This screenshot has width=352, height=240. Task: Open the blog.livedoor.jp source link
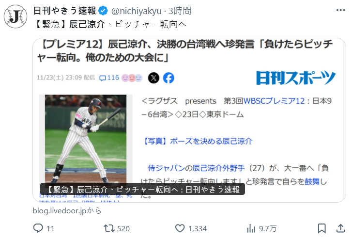[x=67, y=211]
